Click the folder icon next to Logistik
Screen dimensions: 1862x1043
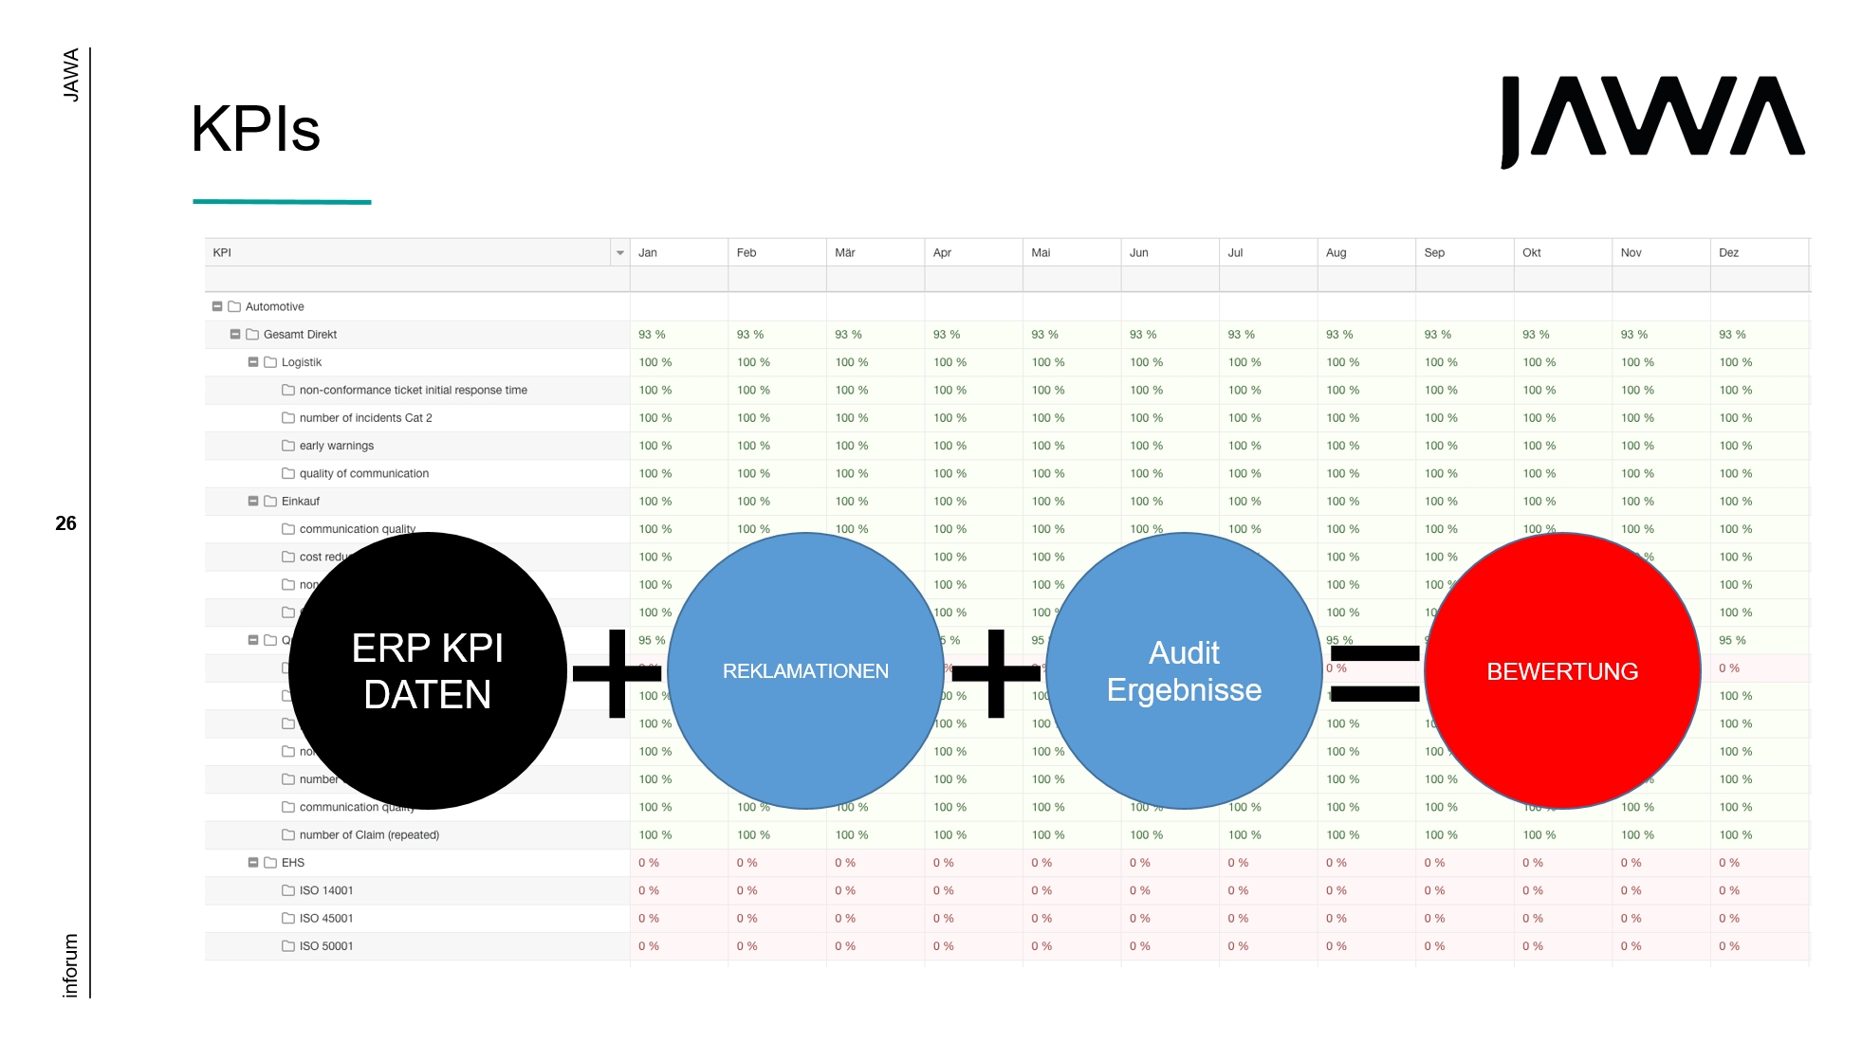[270, 362]
